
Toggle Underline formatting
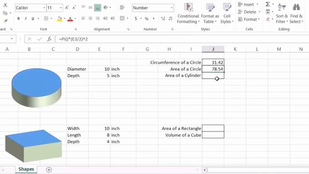point(33,18)
